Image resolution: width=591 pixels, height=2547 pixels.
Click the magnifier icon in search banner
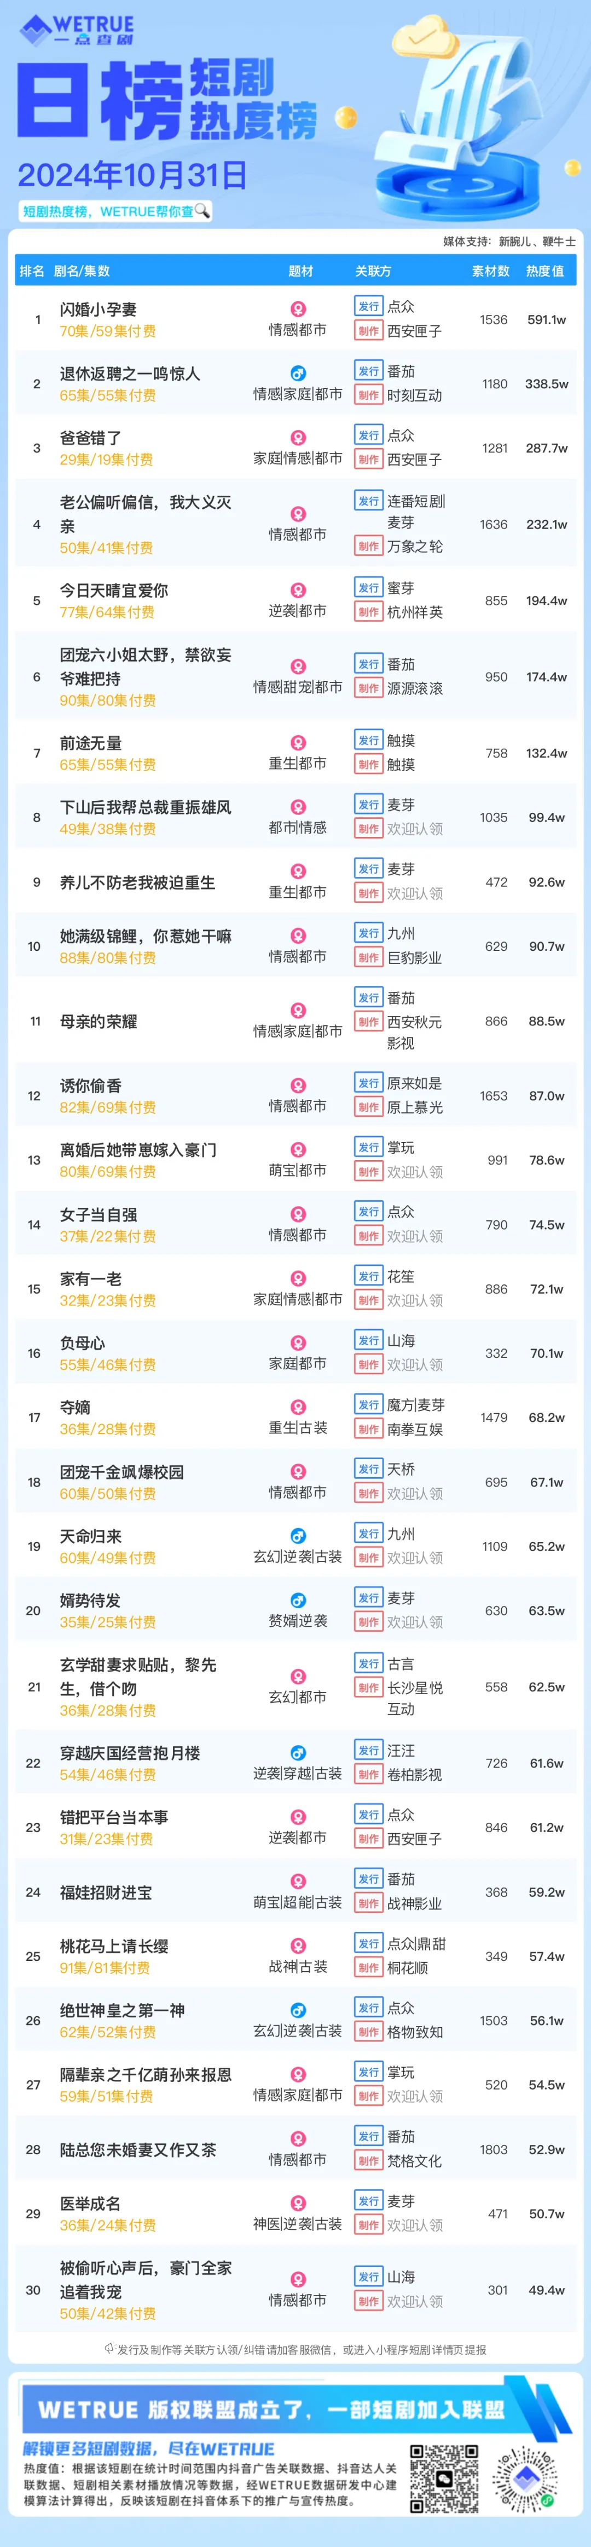tap(201, 210)
